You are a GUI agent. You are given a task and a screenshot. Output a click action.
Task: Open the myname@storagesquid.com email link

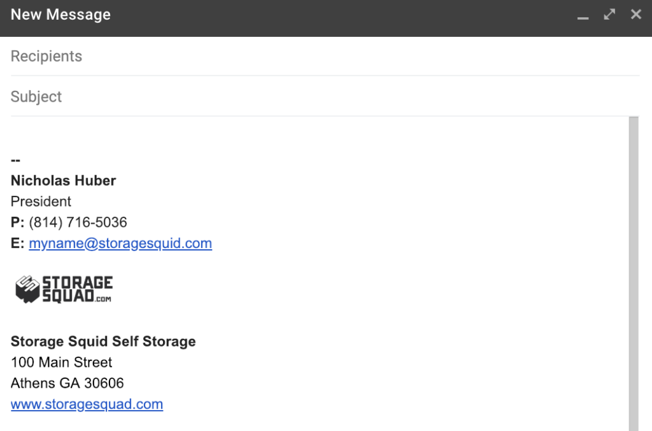click(x=120, y=243)
